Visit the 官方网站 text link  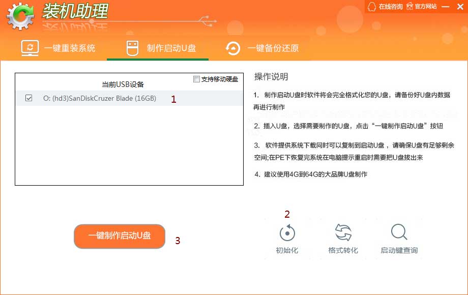tap(426, 7)
